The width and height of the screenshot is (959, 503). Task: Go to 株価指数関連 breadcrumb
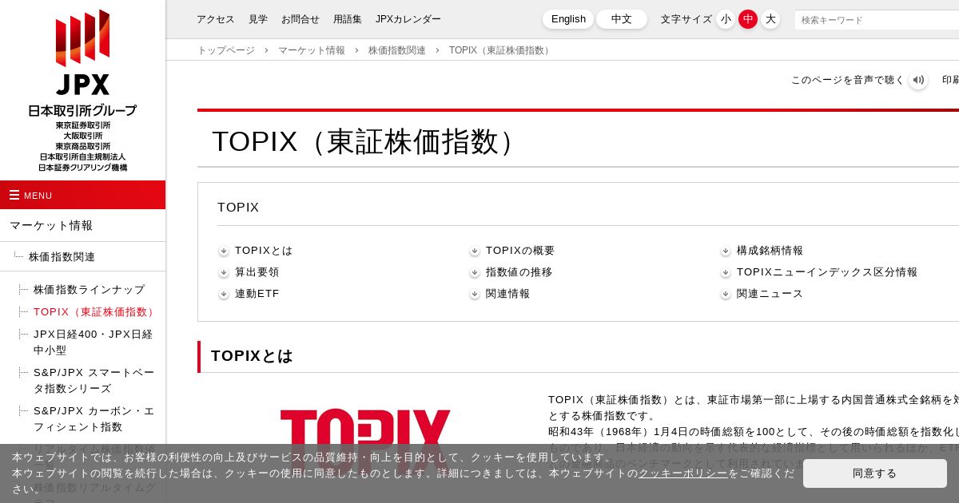pos(397,50)
